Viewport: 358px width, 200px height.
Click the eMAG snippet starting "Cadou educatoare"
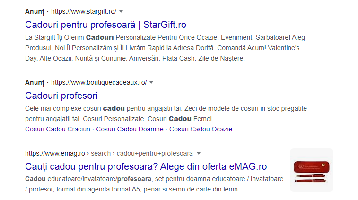pos(154,184)
